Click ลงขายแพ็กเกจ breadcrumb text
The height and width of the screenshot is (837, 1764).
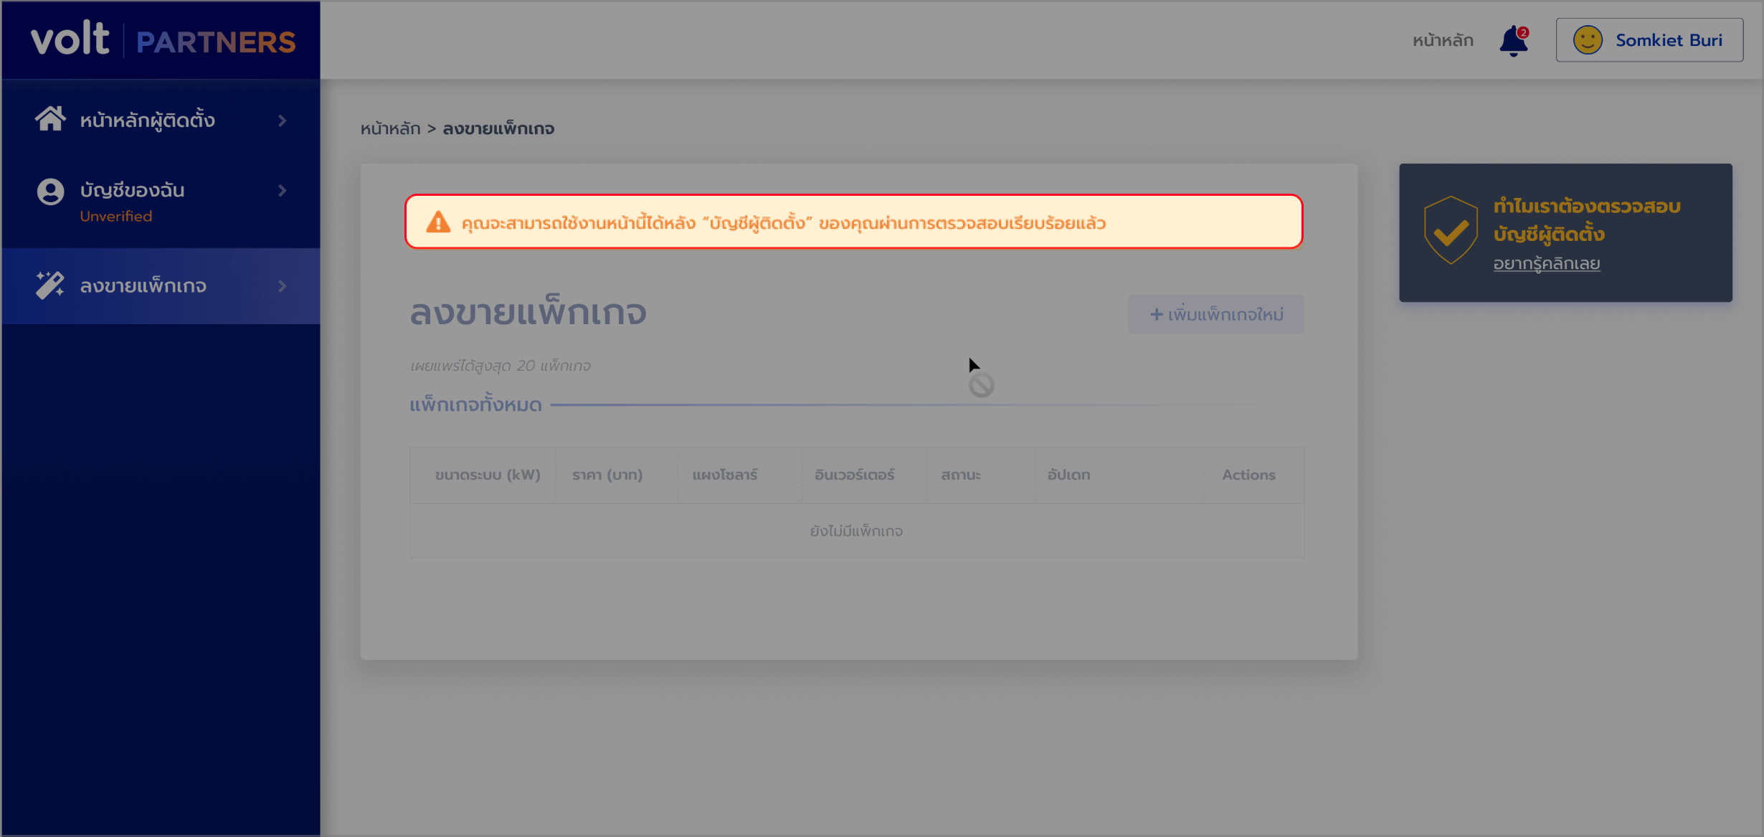click(498, 128)
